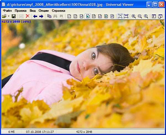Toggle full screen mode button
166x135 pixels.
pos(126,16)
